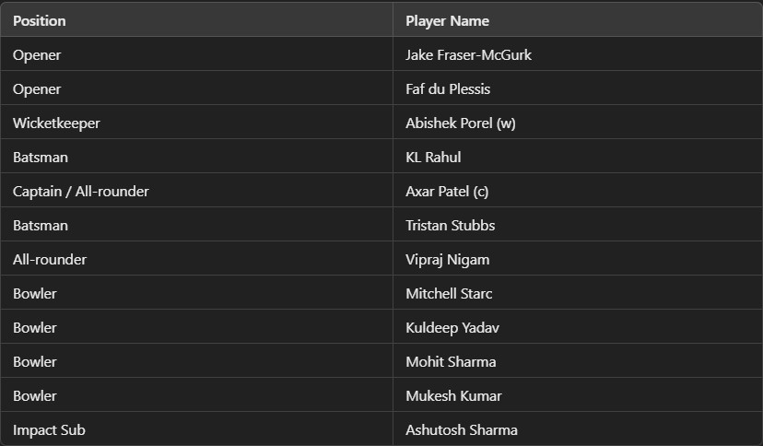Click on Tristan Stubbs name
Image resolution: width=763 pixels, height=446 pixels.
pos(451,225)
